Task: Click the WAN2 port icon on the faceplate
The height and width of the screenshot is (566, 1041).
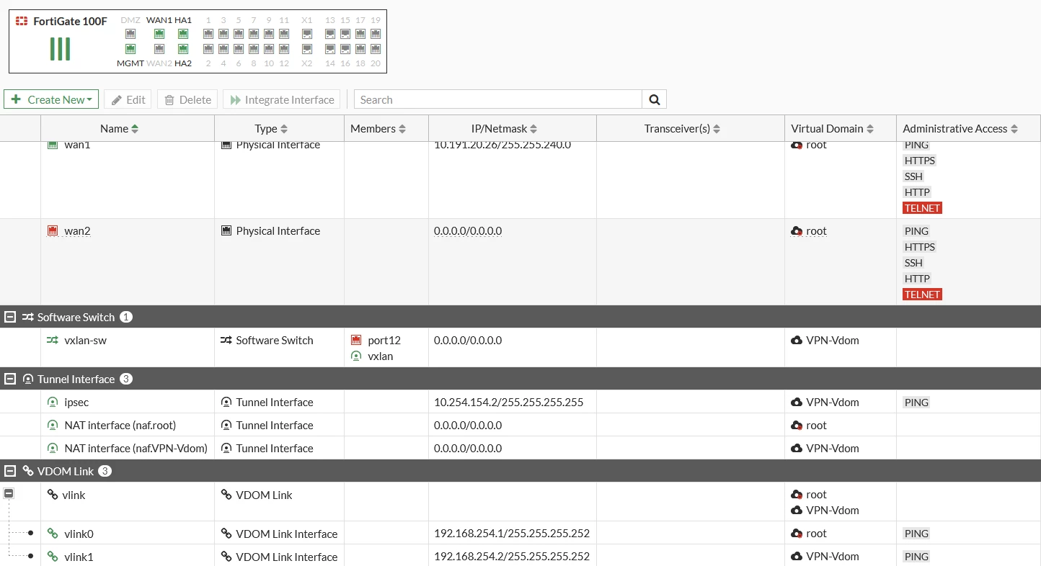Action: 159,49
